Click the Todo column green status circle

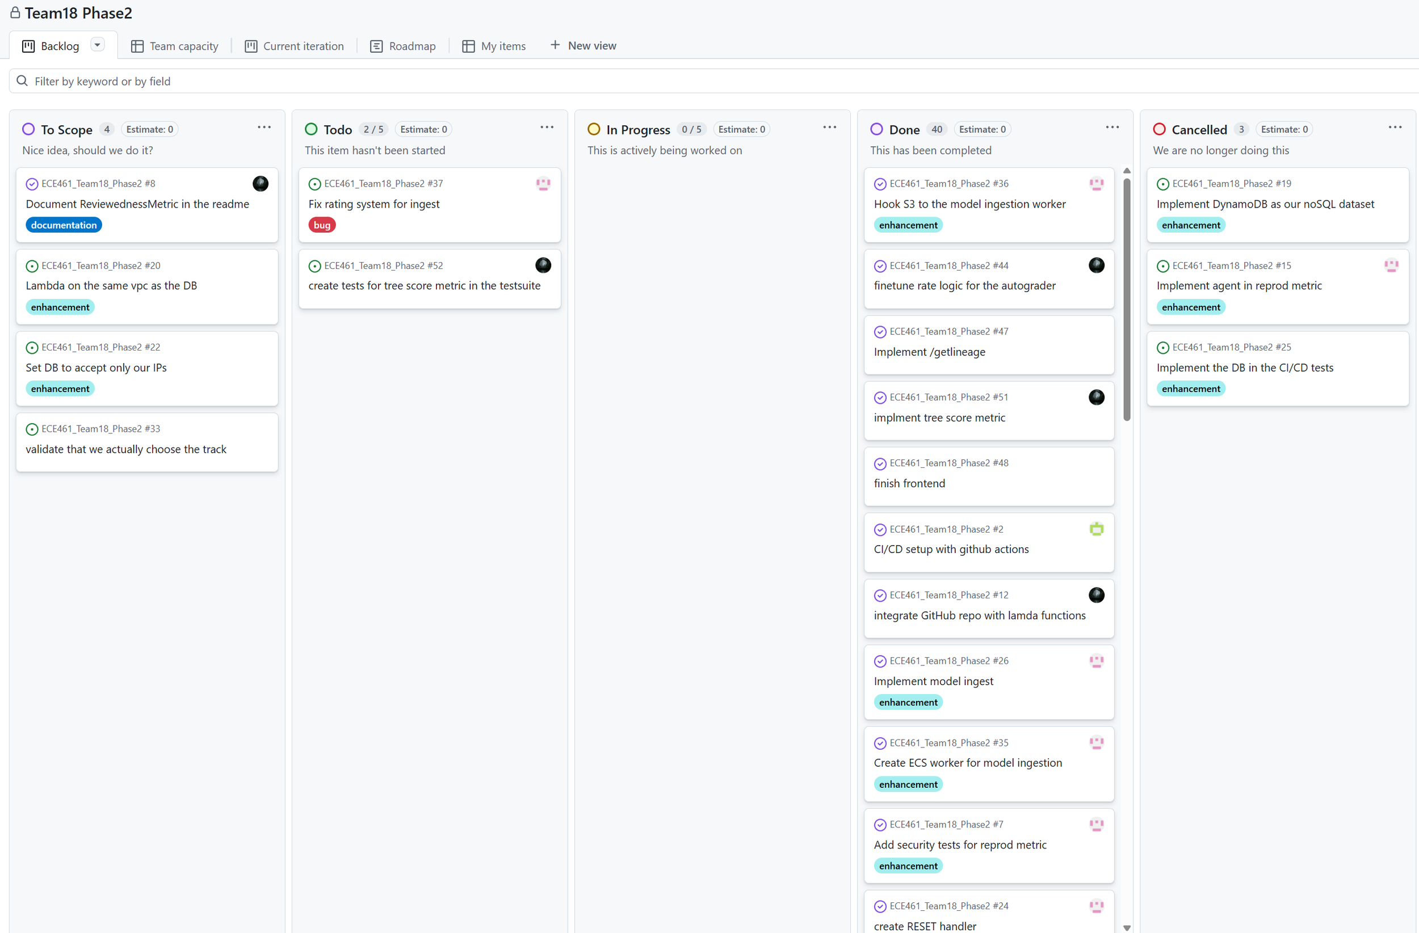[x=310, y=129]
